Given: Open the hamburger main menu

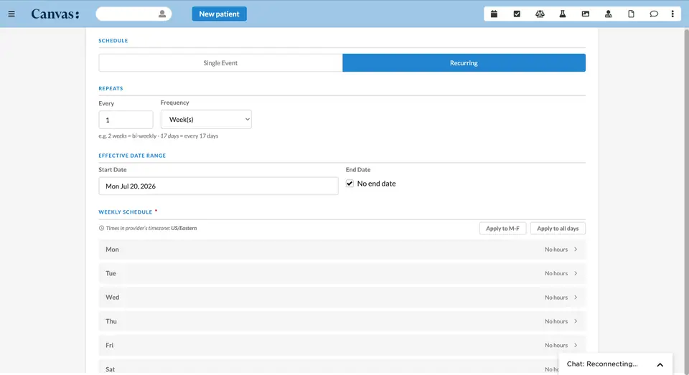Looking at the screenshot, I should point(11,14).
